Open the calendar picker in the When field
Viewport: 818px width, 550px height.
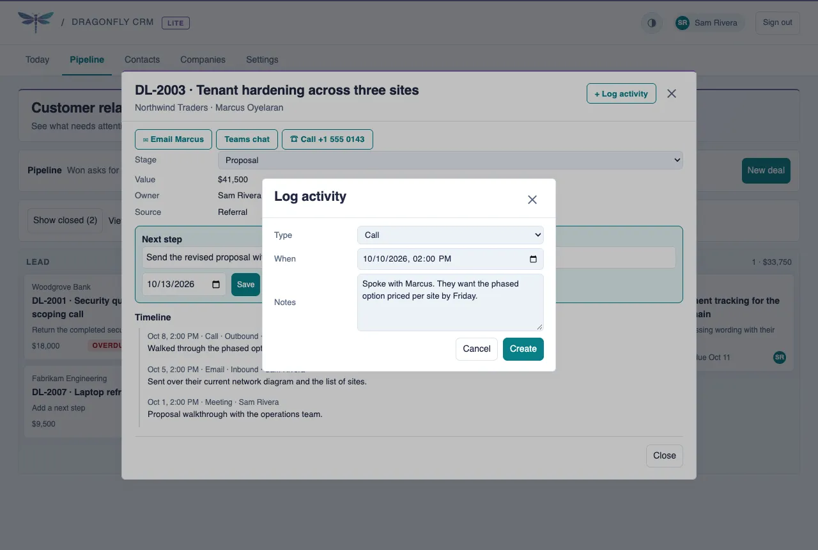pyautogui.click(x=534, y=259)
